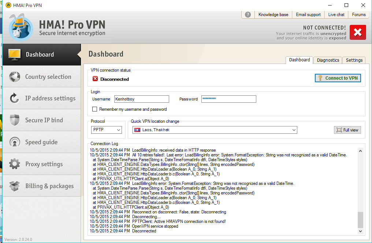The height and width of the screenshot is (243, 372).
Task: Click the 'OpenVPN service stopped' log line
Action: [134, 226]
